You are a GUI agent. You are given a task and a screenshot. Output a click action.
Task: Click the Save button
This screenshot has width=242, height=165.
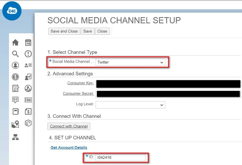[x=87, y=31]
